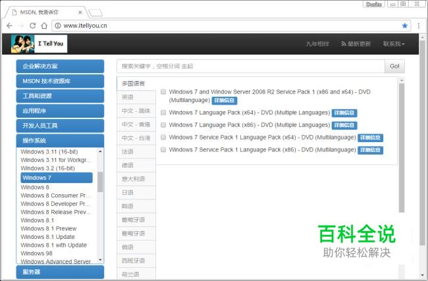Screen dimensions: 428x281
Task: Click the OS list scrollbar thumb
Action: click(100, 182)
